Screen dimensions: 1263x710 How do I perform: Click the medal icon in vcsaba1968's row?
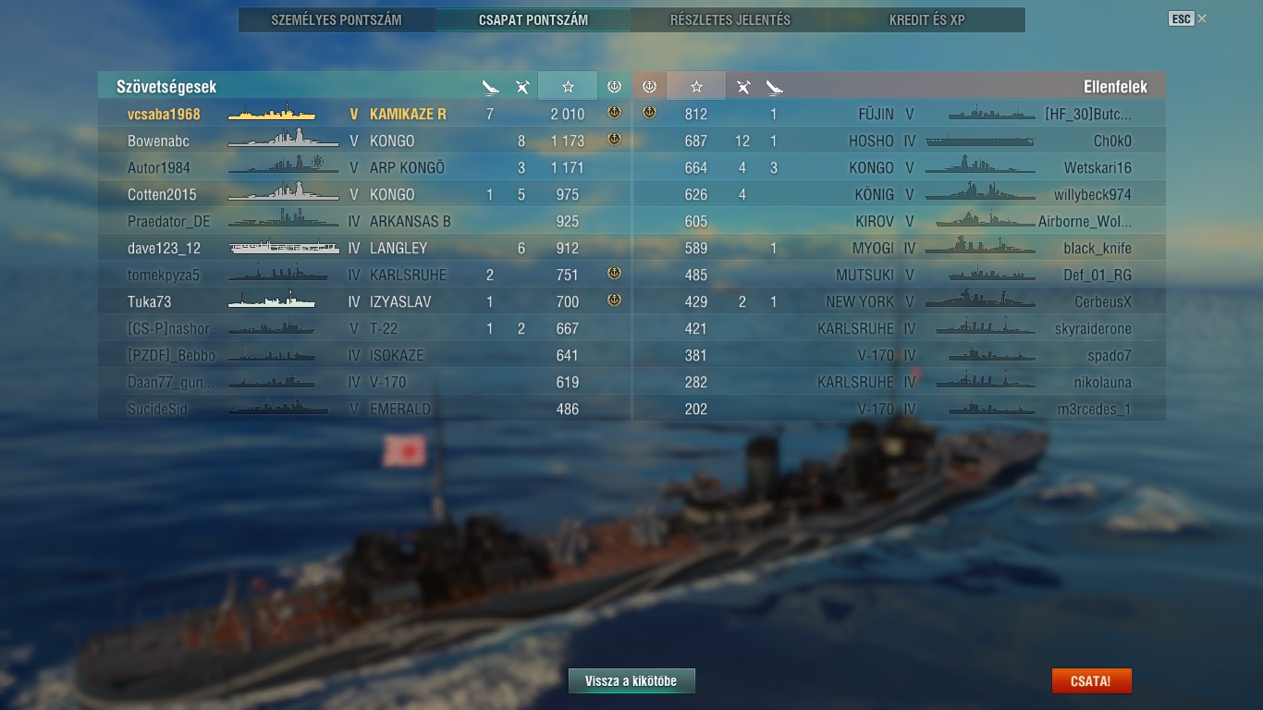pos(614,114)
